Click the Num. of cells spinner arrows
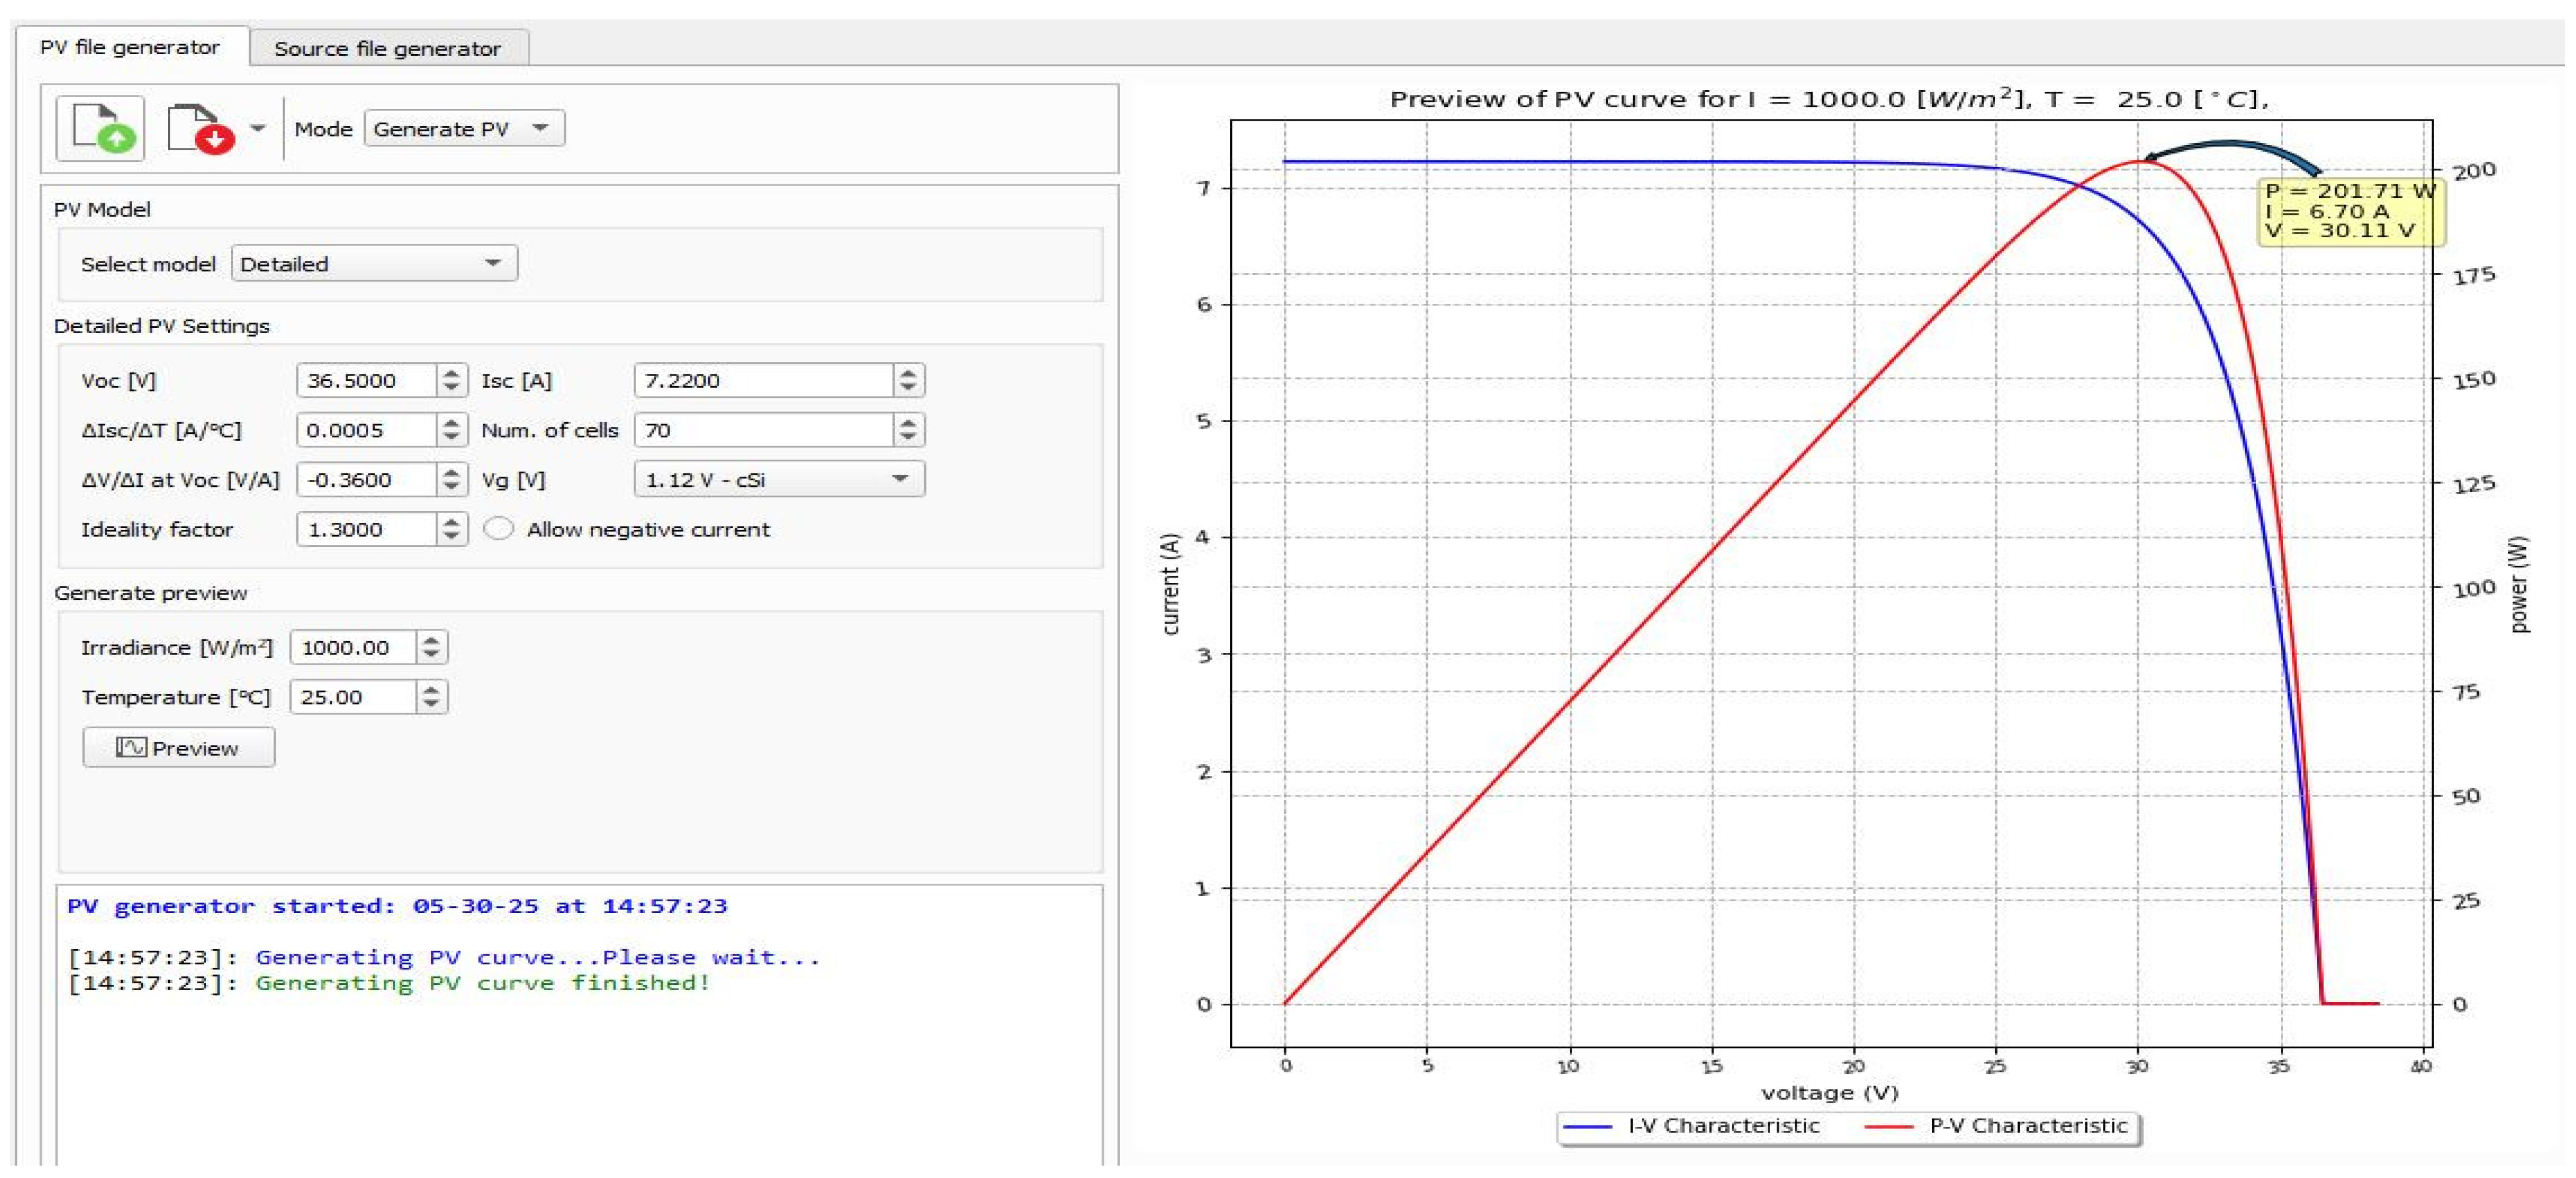Image resolution: width=2576 pixels, height=1178 pixels. [x=908, y=430]
